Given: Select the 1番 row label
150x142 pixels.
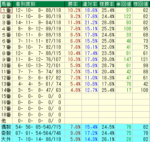Looking at the screenshot, I should tap(6, 10).
